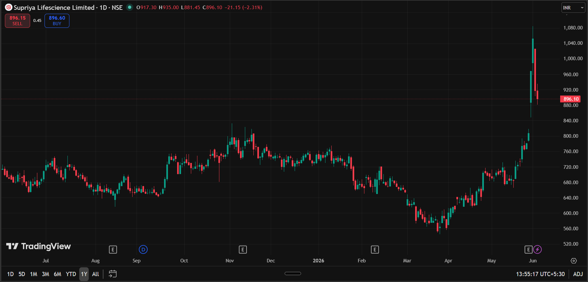The image size is (588, 282).
Task: Click the Nov label on time axis
Action: pos(230,261)
